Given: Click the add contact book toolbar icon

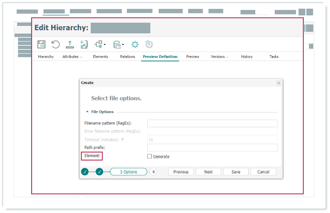Looking at the screenshot, I should [84, 44].
